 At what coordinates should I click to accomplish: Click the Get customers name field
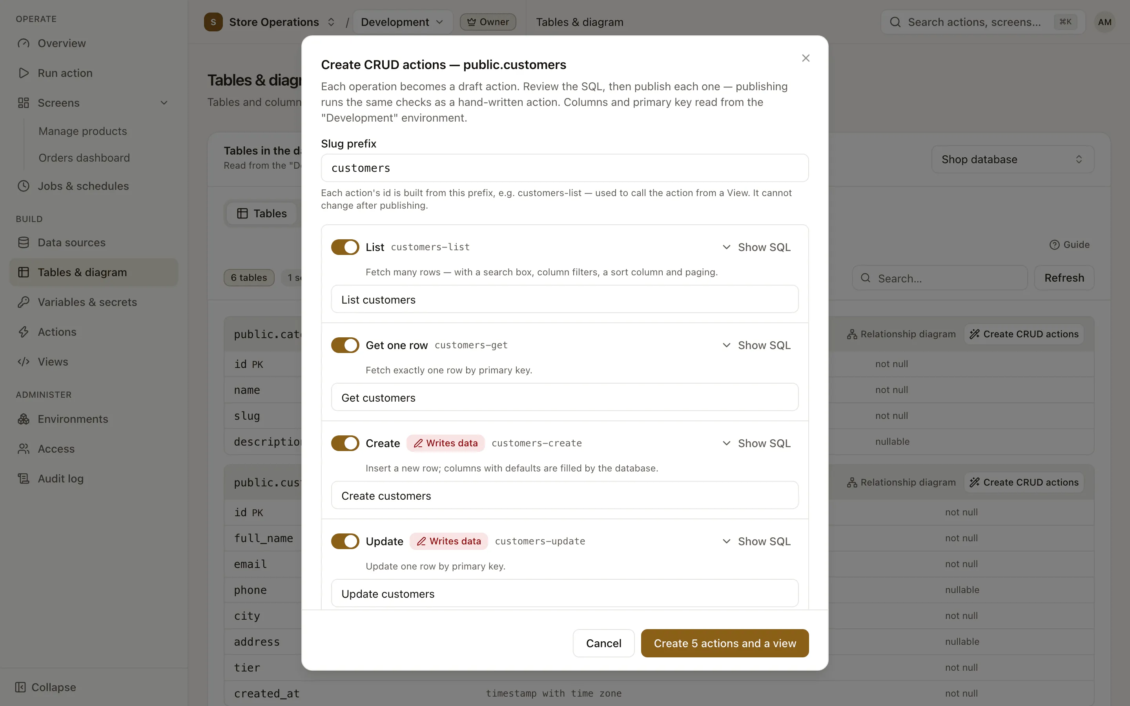(x=565, y=397)
